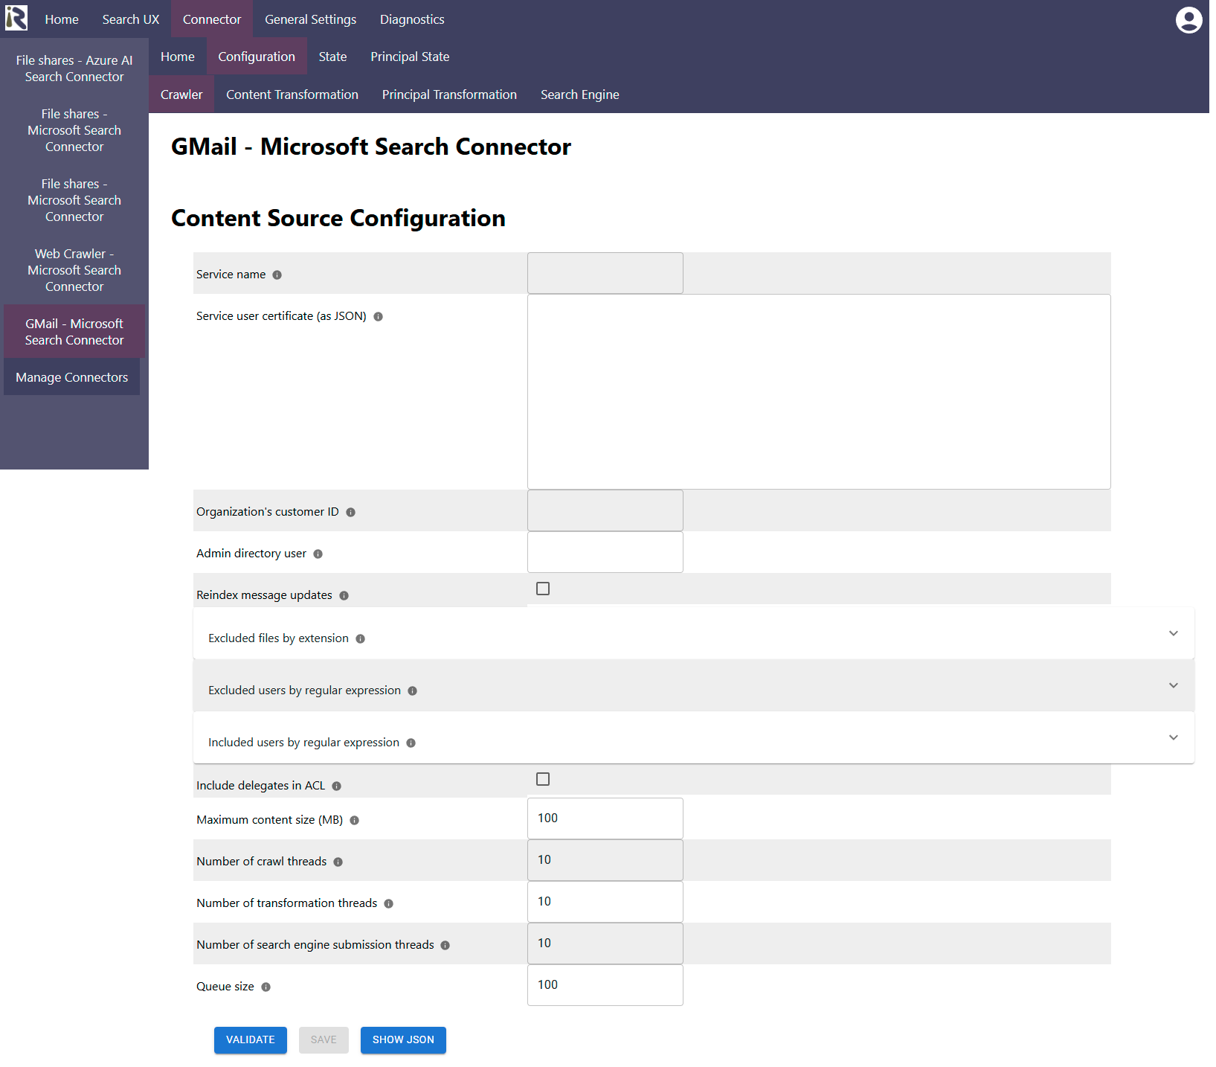
Task: Show info tooltip for Service name
Action: [277, 275]
